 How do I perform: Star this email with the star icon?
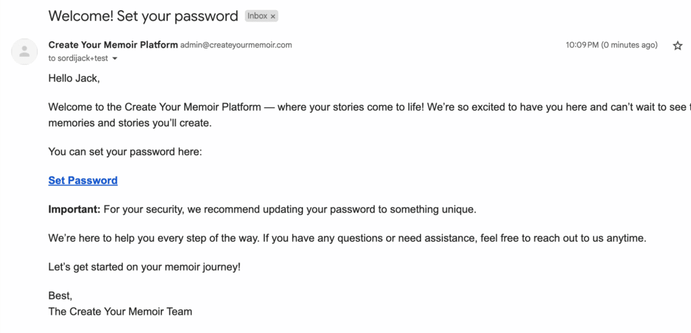(x=678, y=45)
